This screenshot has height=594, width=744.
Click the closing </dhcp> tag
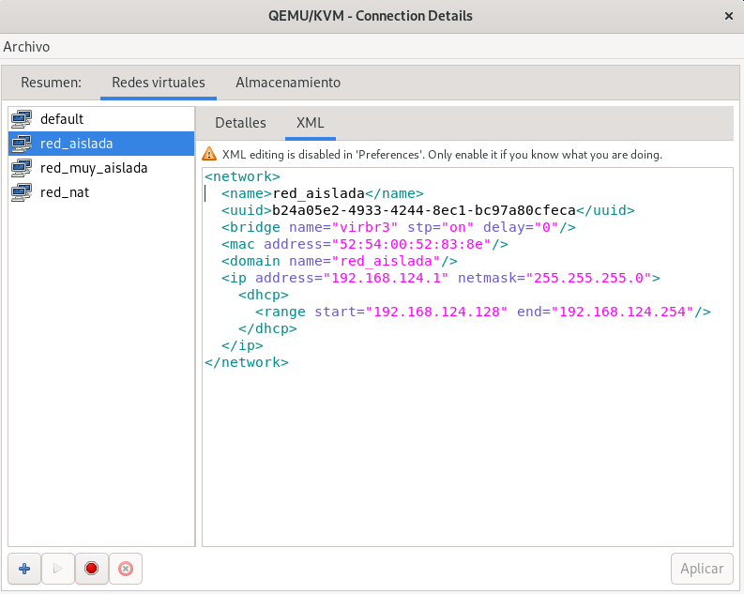pyautogui.click(x=267, y=328)
